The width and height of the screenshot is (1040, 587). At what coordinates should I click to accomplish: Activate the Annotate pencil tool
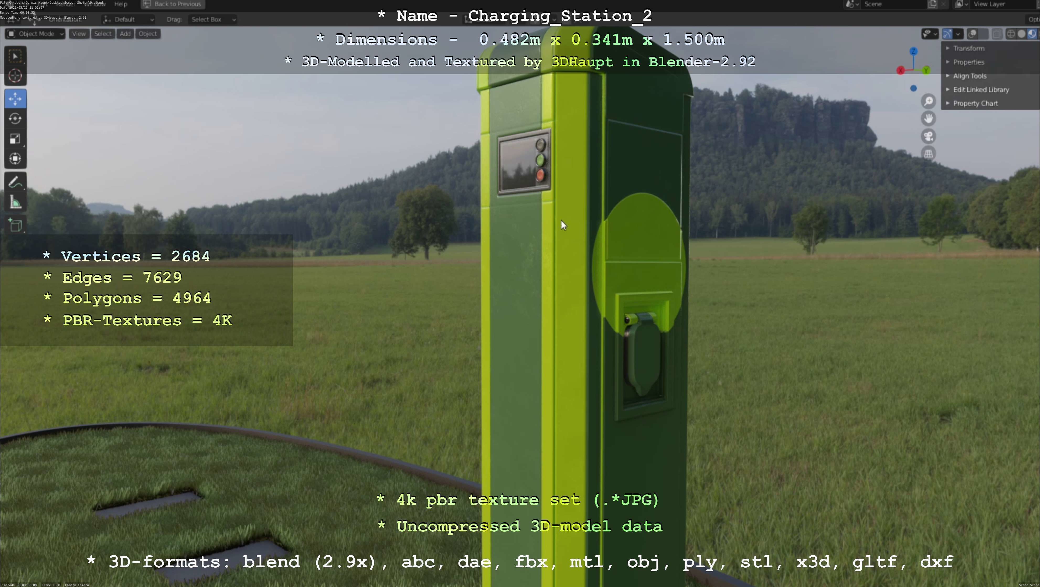(15, 182)
